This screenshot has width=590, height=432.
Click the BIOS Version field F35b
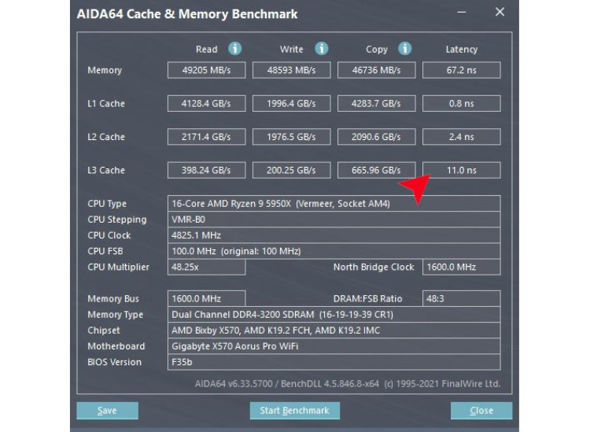pos(334,362)
